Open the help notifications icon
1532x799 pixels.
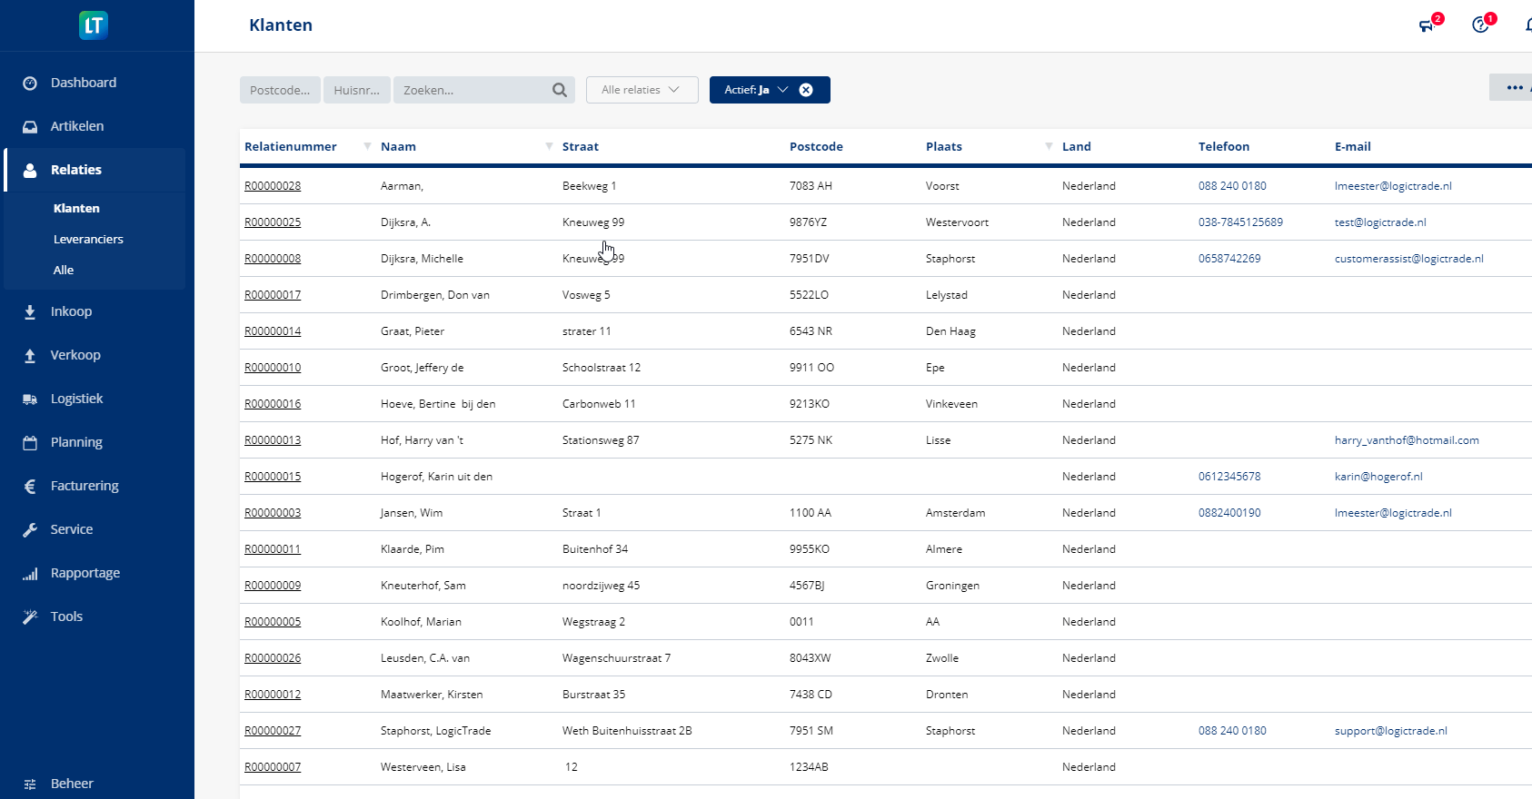pyautogui.click(x=1480, y=25)
